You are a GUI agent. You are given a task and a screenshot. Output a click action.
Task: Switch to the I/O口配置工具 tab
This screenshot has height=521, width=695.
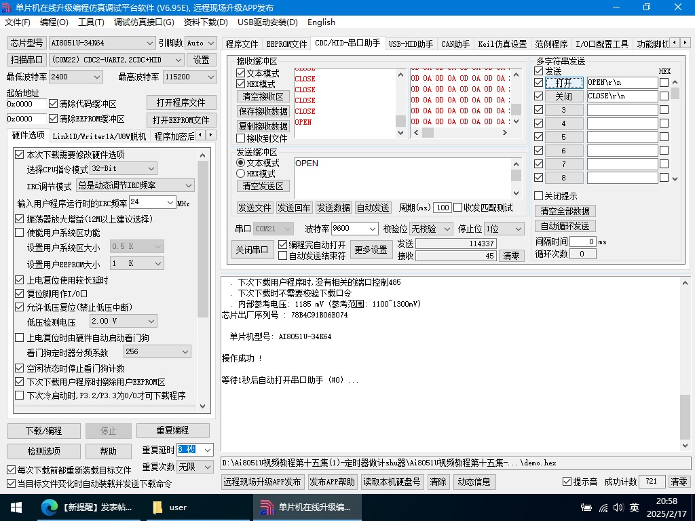tap(602, 44)
